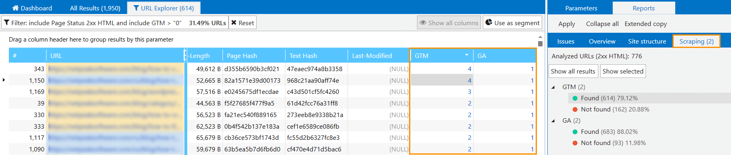Click the eye icon for Show all columns
The height and width of the screenshot is (155, 731).
click(x=423, y=23)
